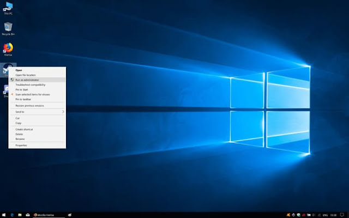Open the taskbar clock
Viewport: 349px width, 218px height.
(x=333, y=215)
